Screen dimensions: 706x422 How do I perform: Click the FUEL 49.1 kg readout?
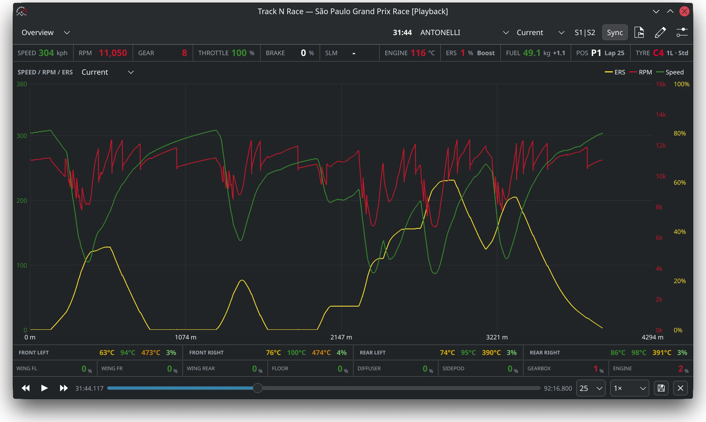(x=535, y=53)
